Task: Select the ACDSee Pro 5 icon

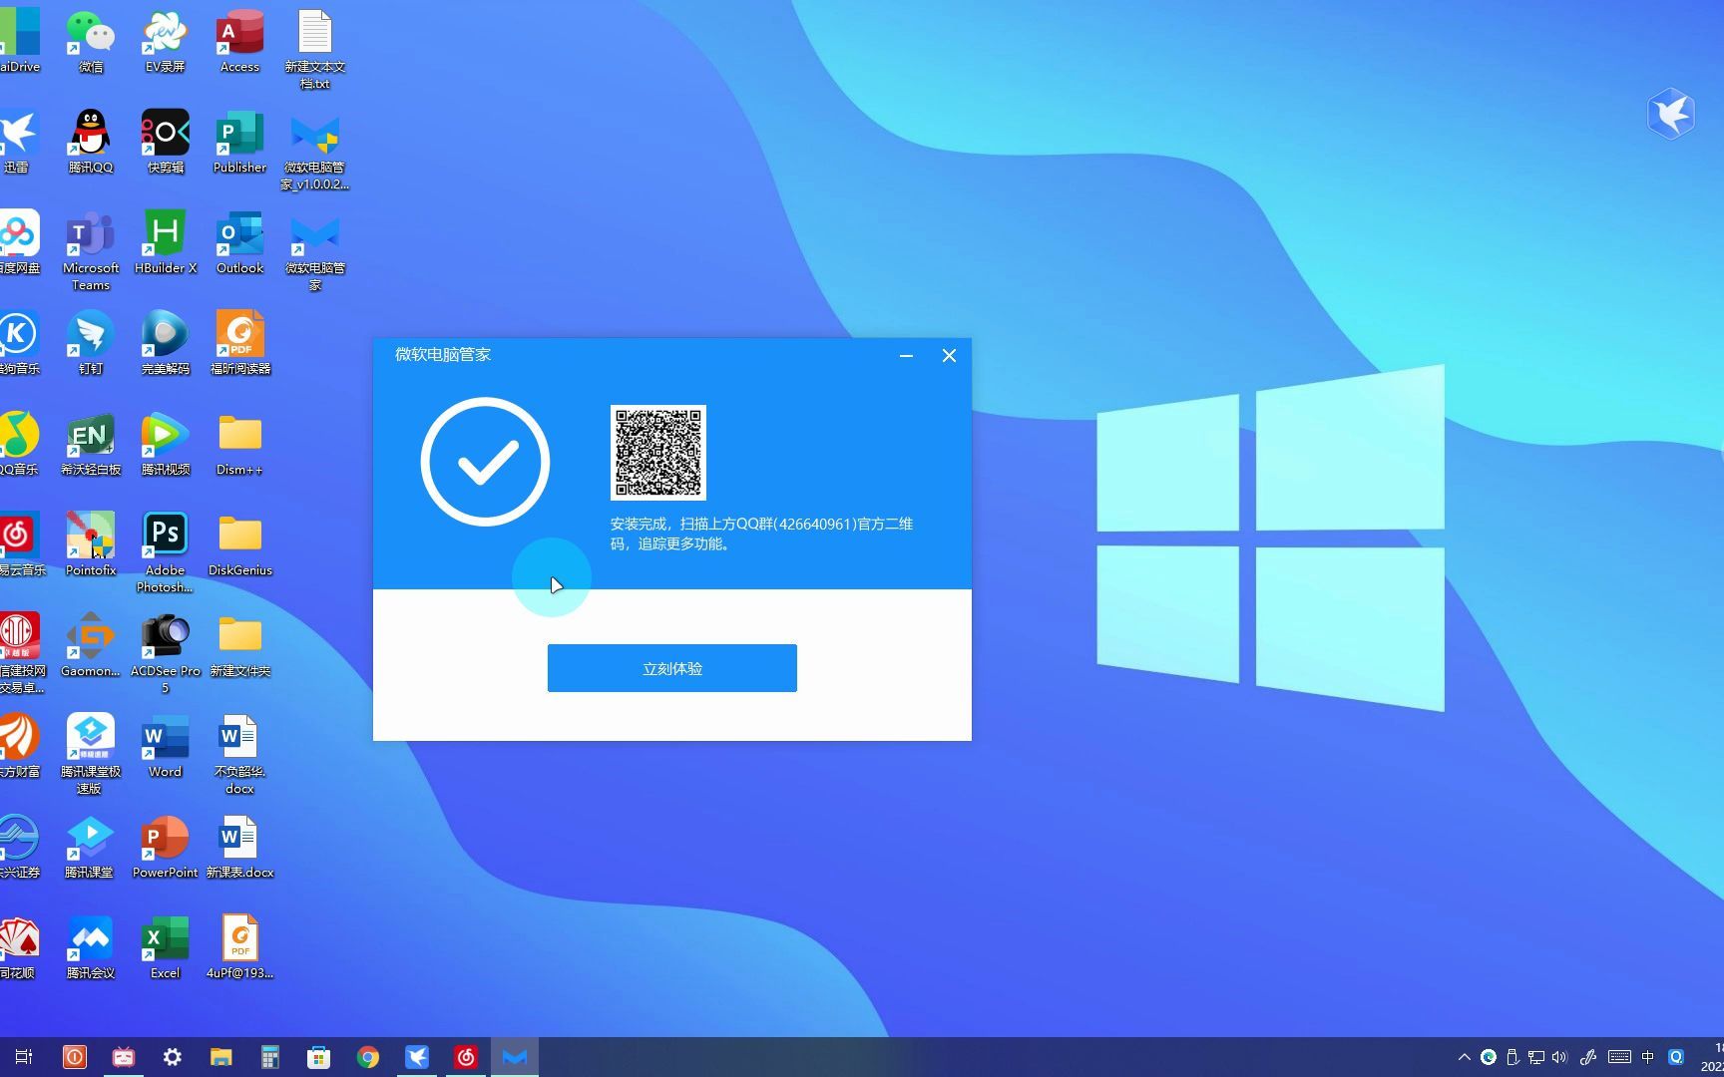Action: click(x=166, y=653)
